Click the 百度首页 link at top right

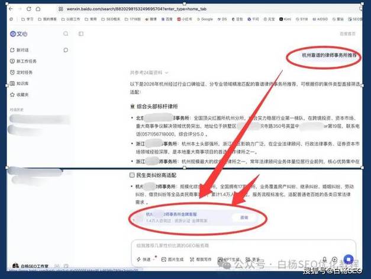(347, 34)
